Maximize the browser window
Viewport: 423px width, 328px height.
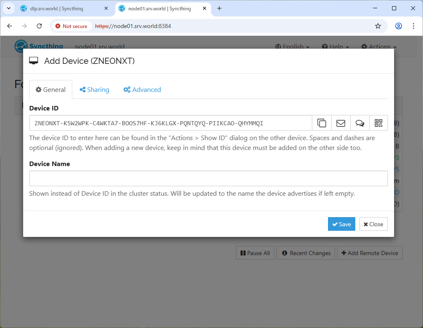click(x=394, y=8)
